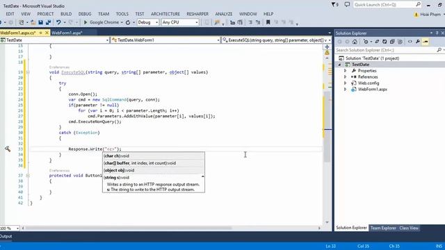Switch to the Team Explorer tab

point(383,228)
